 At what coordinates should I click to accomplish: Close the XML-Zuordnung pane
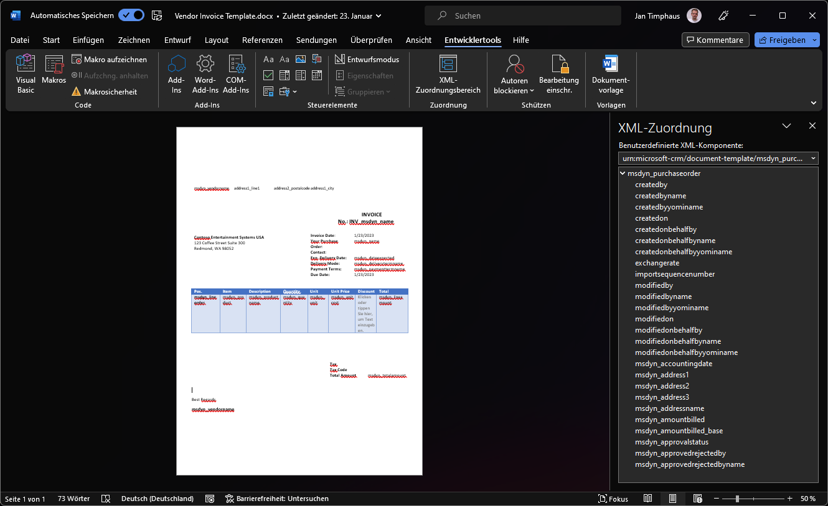click(812, 126)
